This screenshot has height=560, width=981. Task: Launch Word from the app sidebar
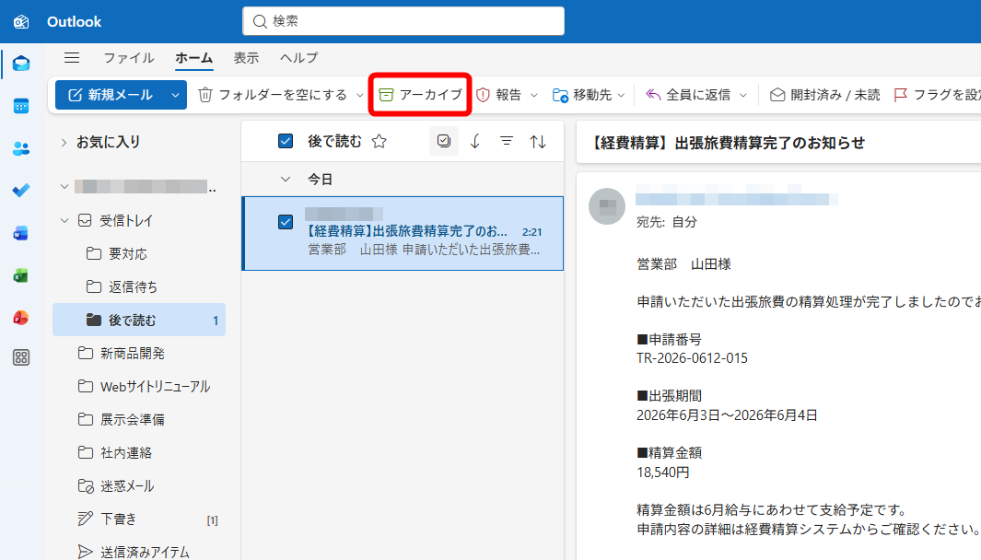pos(20,233)
